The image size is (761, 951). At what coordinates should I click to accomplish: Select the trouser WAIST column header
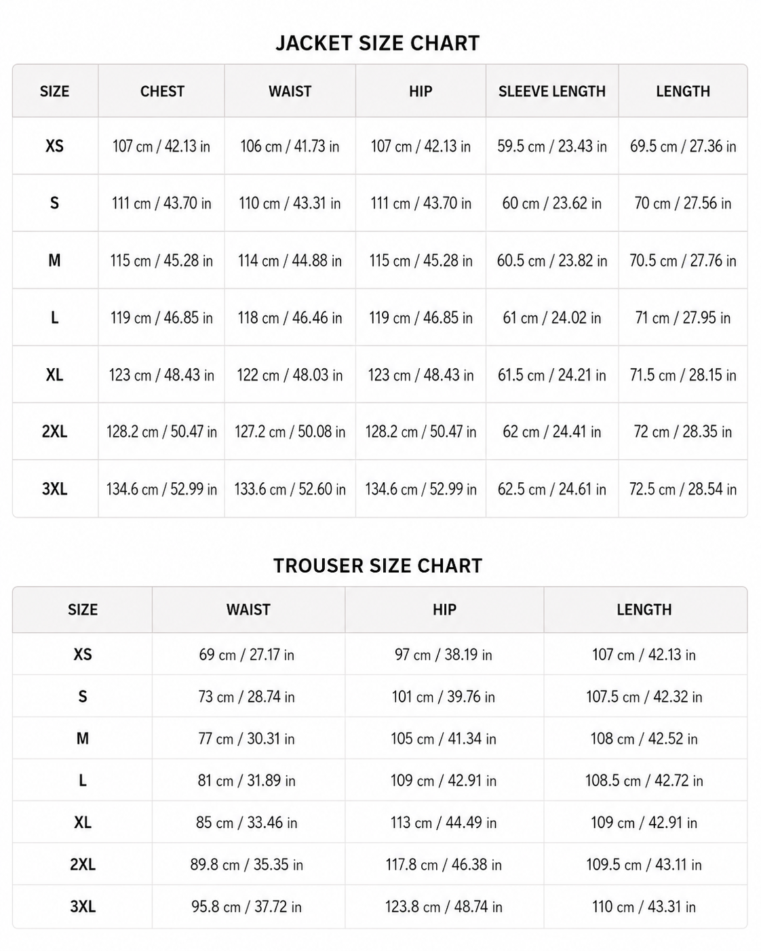point(248,610)
